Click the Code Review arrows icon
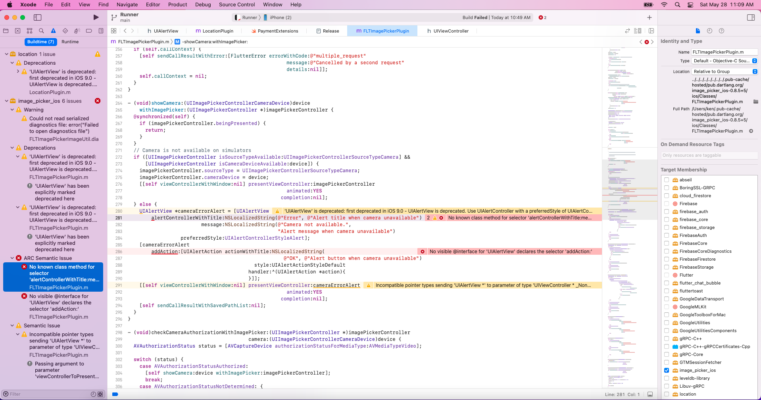 coord(627,31)
